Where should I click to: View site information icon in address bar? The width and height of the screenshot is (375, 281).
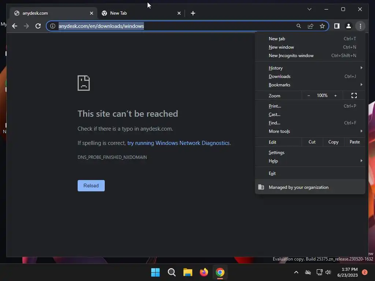[53, 26]
